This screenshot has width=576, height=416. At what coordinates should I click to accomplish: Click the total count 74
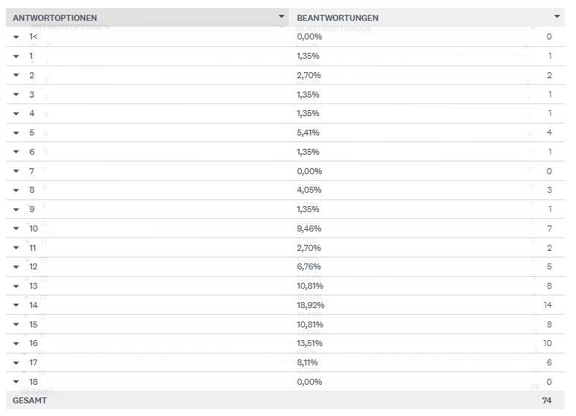point(547,400)
